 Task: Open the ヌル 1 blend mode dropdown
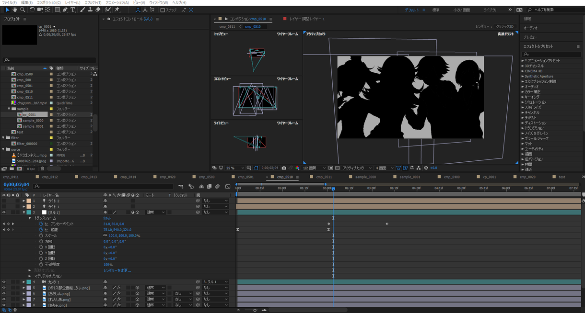155,212
